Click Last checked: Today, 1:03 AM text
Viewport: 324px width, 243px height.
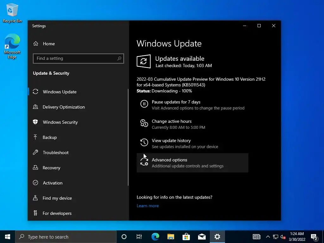click(184, 66)
